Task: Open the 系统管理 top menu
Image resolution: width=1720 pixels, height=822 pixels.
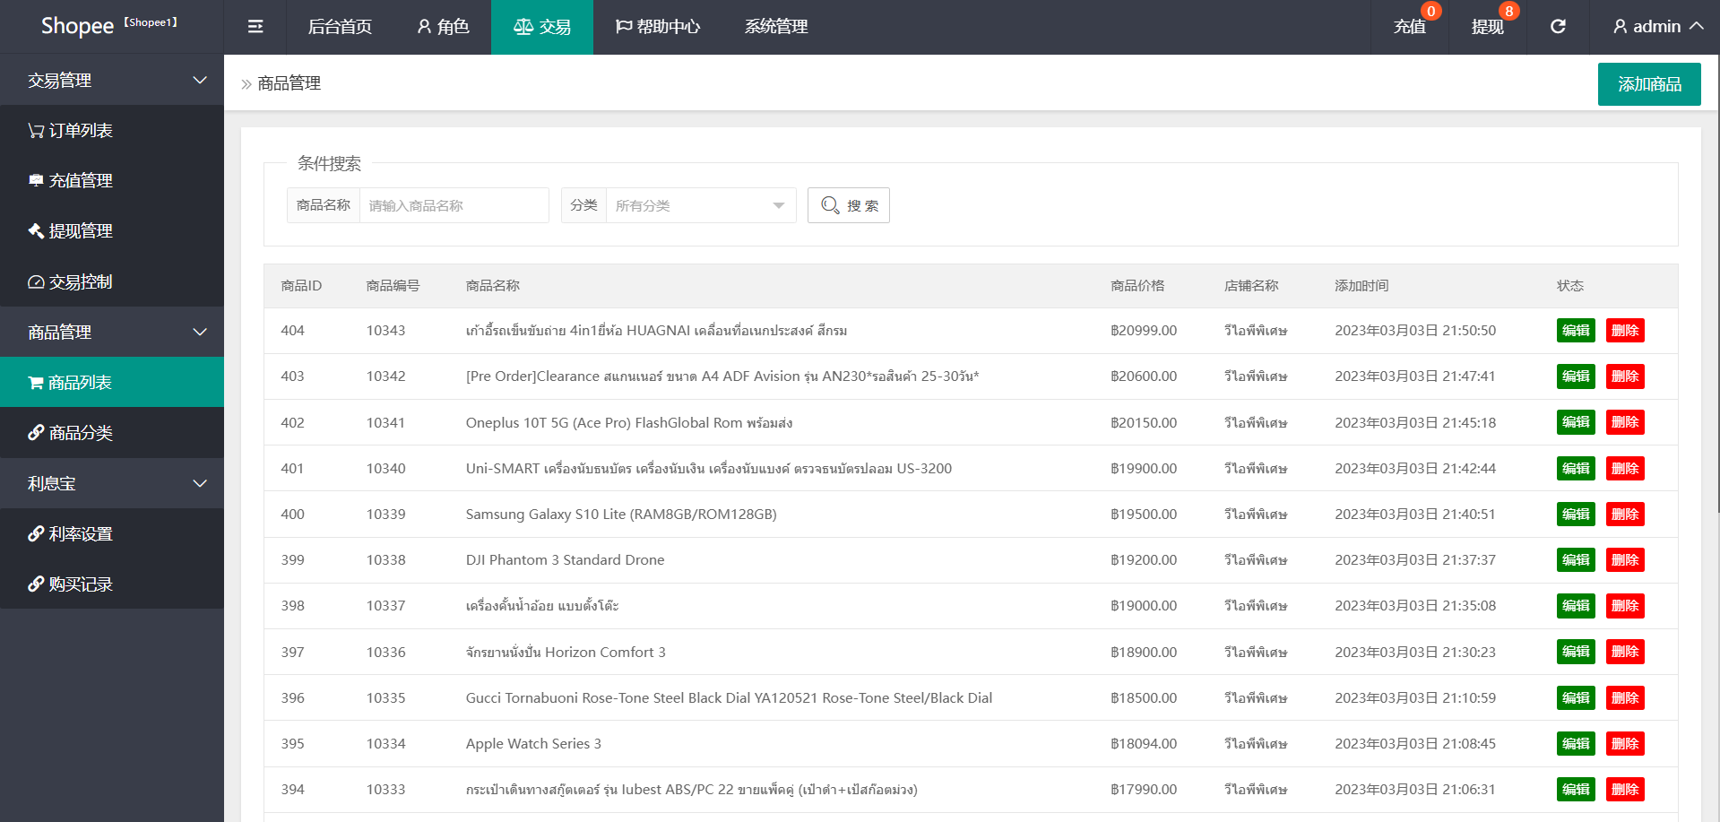Action: coord(776,27)
